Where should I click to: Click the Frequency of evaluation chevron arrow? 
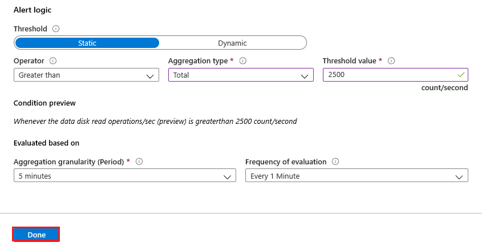(459, 177)
